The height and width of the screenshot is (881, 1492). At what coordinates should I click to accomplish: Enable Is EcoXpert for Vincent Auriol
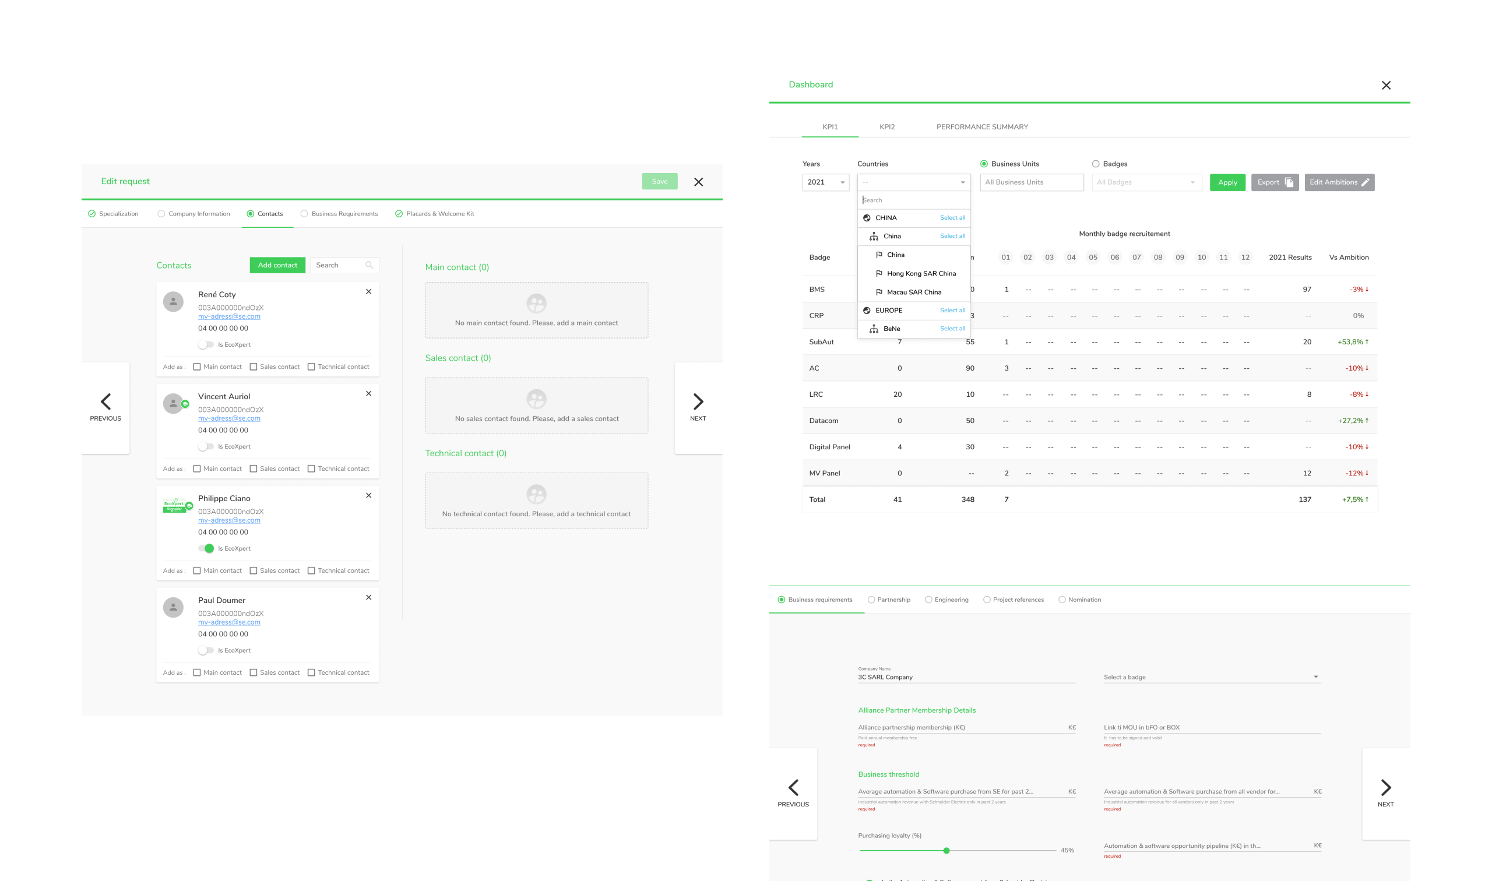click(x=205, y=446)
